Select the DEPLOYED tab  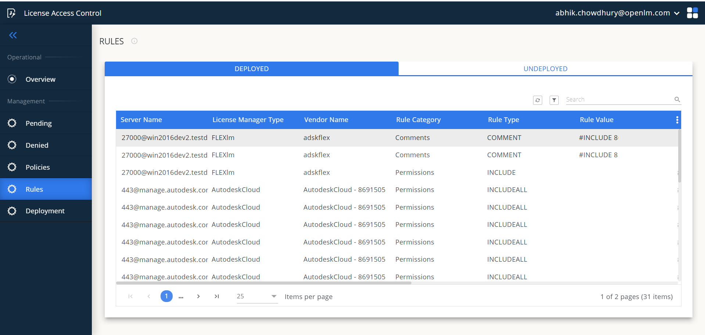tap(251, 69)
